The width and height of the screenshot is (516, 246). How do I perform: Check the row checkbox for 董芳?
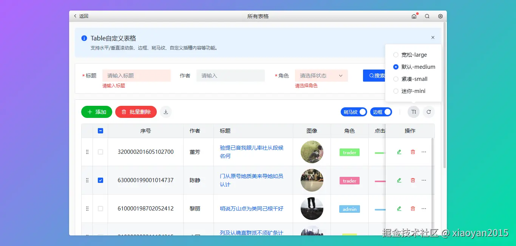coord(100,152)
